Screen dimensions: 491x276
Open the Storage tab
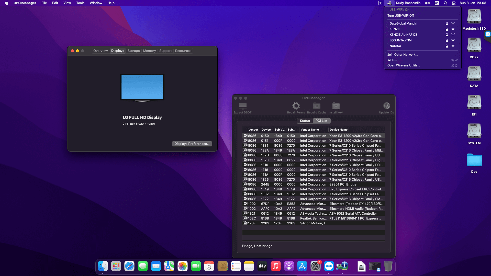click(134, 51)
